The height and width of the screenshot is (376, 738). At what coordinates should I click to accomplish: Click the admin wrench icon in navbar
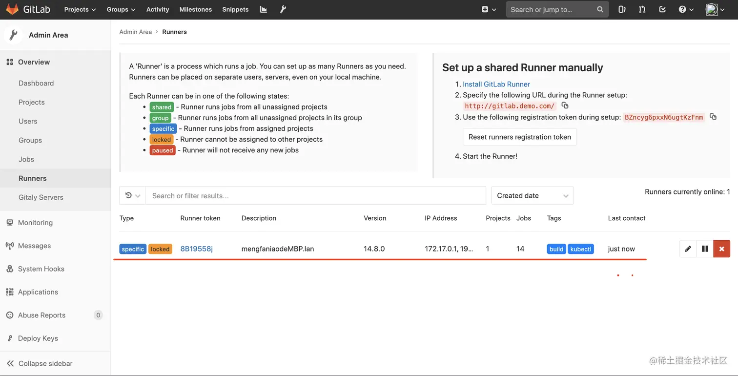point(283,9)
